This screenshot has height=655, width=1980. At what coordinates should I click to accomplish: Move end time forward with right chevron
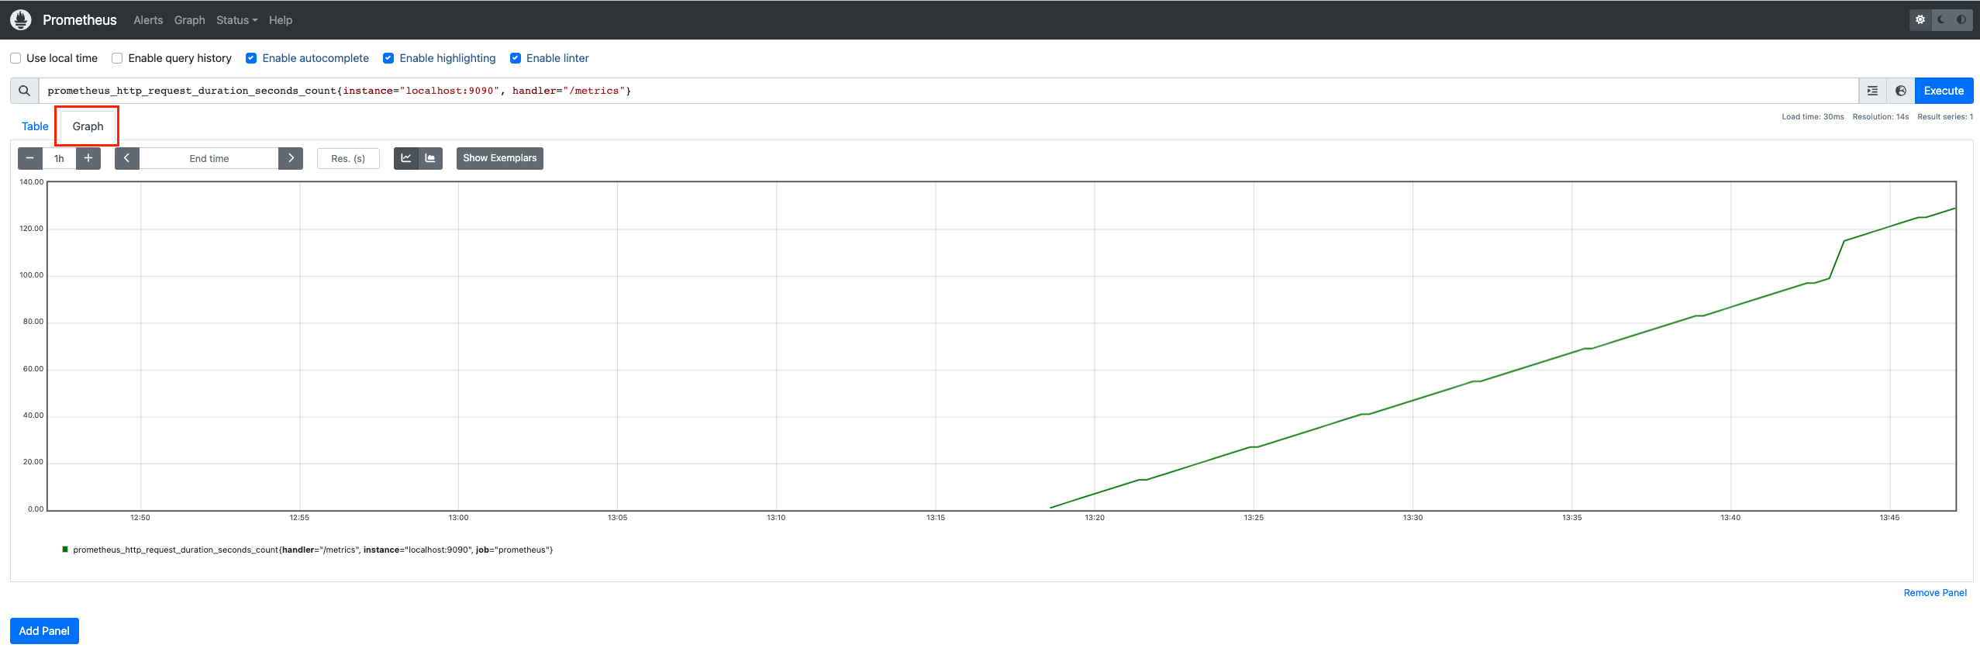click(291, 158)
